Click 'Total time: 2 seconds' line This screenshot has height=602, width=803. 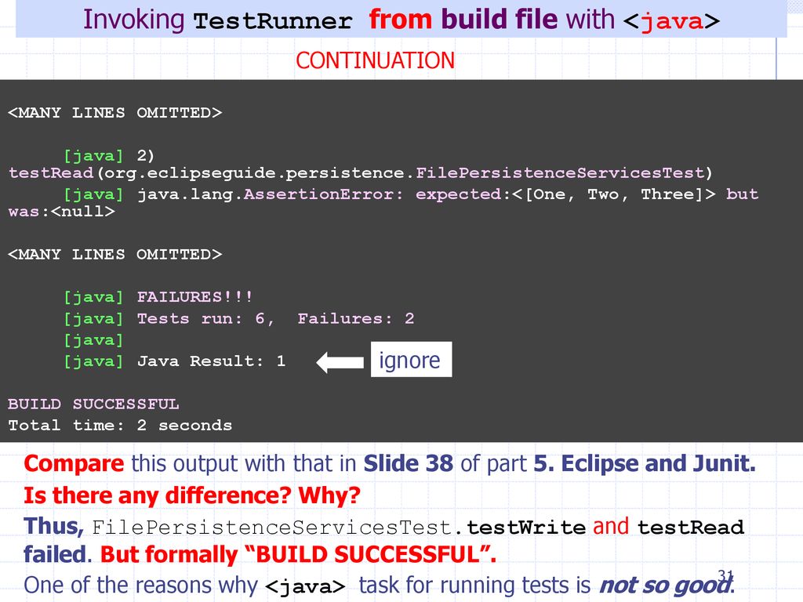pyautogui.click(x=120, y=426)
